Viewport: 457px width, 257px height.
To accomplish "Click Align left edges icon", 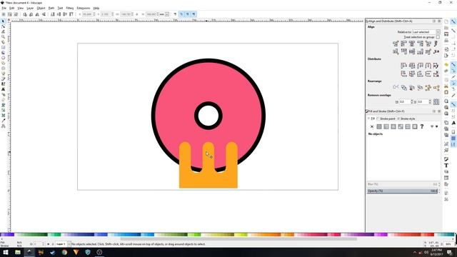I will point(403,44).
